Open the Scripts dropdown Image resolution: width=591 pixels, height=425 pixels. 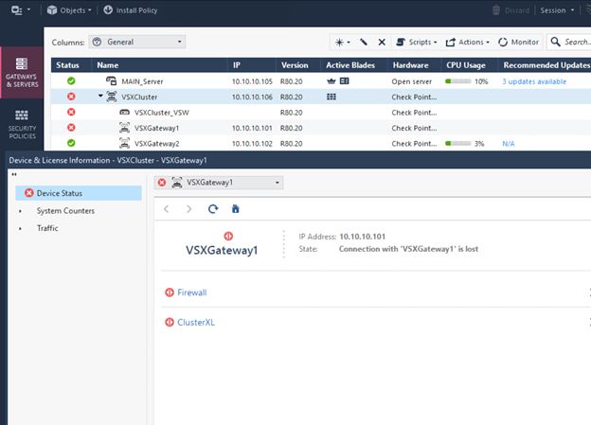pos(417,42)
